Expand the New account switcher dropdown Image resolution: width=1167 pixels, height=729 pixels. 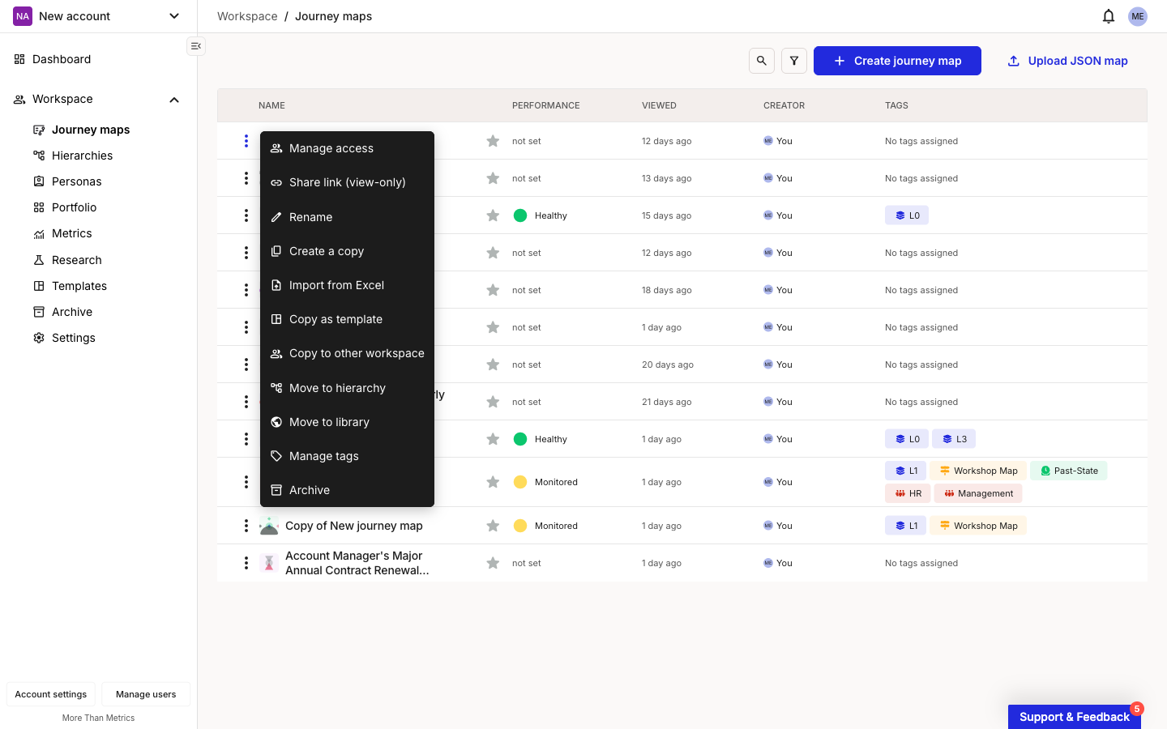174,16
